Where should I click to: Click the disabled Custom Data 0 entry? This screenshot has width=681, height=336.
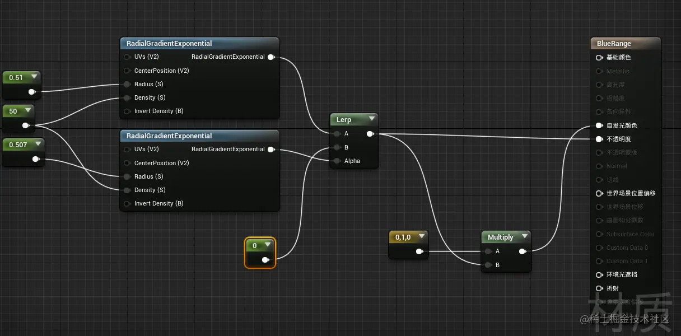(x=627, y=248)
